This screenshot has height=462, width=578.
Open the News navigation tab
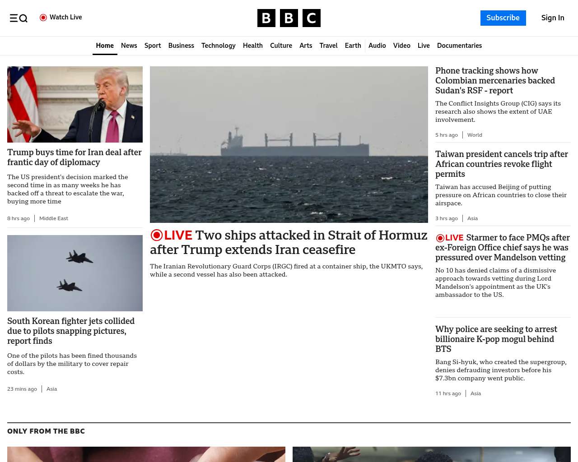click(129, 46)
